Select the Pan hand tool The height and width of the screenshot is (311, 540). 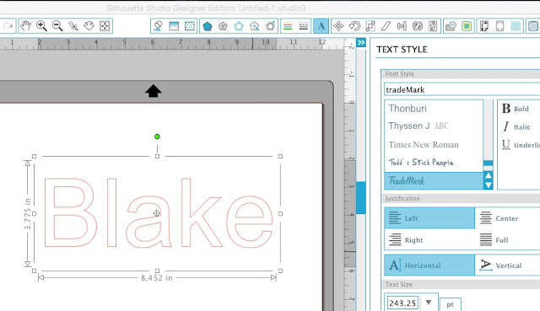click(x=26, y=26)
